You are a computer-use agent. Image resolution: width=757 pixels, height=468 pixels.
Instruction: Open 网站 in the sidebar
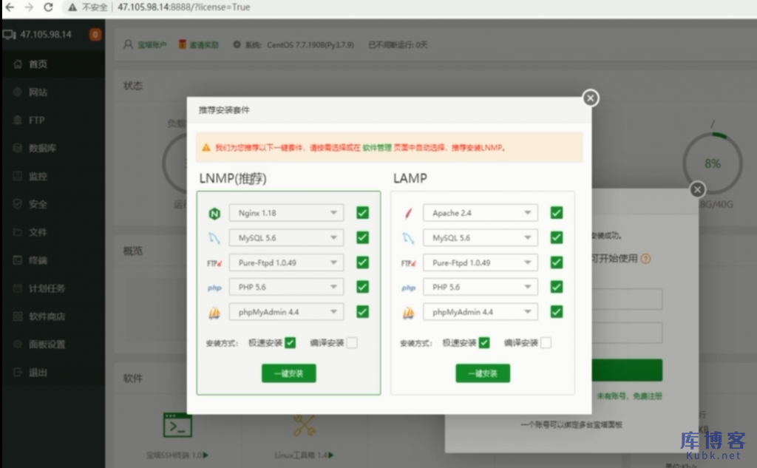coord(52,92)
